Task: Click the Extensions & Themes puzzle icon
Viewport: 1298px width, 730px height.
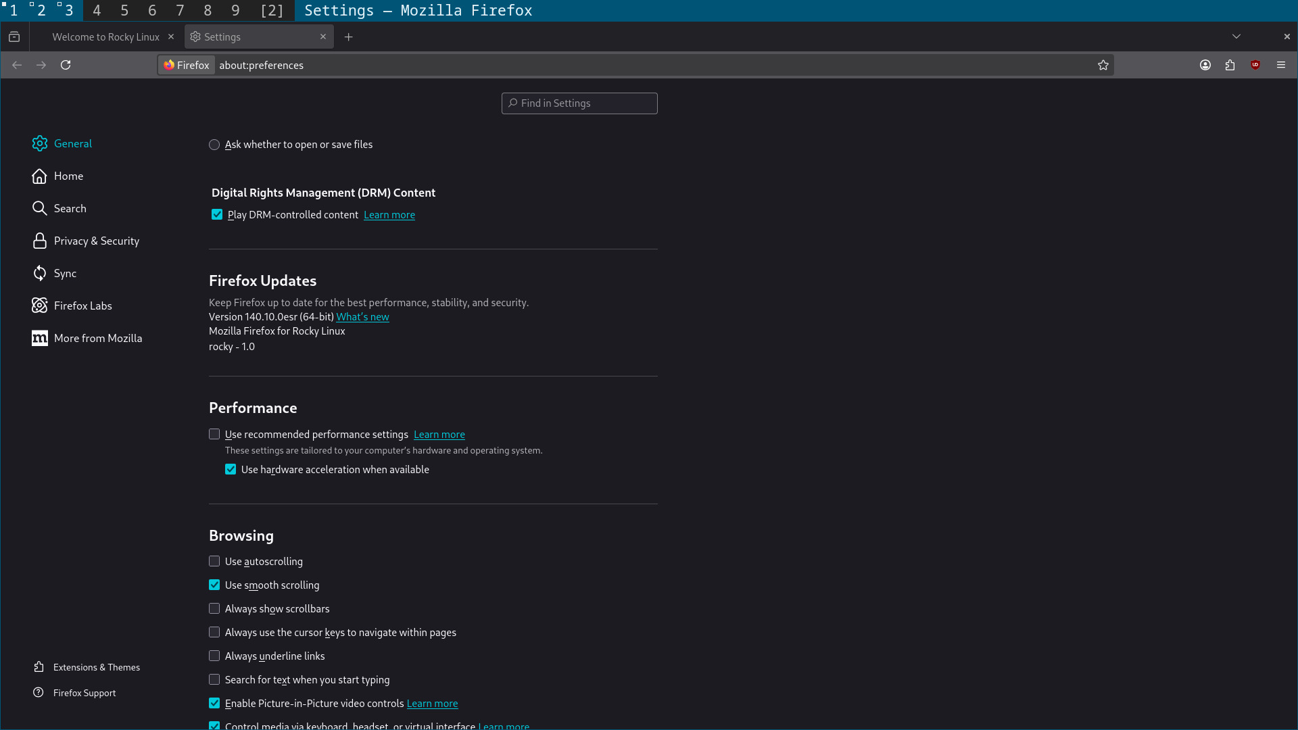Action: point(39,667)
